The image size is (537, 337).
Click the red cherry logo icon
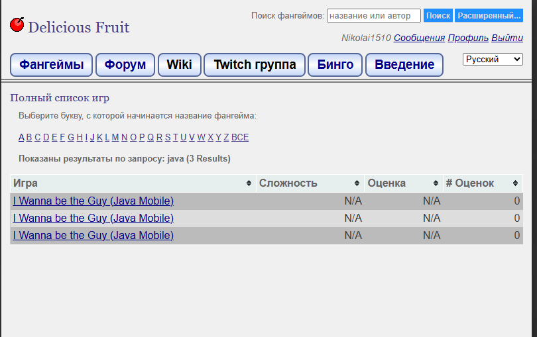[17, 24]
